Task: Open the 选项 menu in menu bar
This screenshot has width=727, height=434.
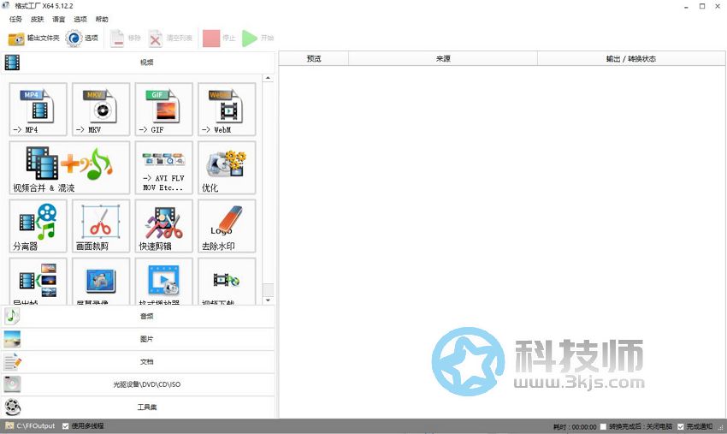Action: (80, 19)
